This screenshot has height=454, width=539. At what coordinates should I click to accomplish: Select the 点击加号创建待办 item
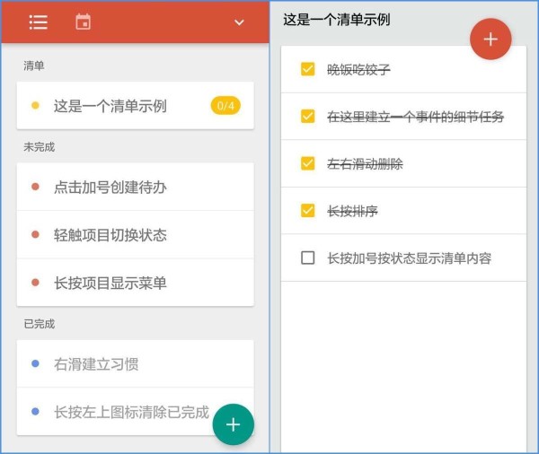coord(135,187)
